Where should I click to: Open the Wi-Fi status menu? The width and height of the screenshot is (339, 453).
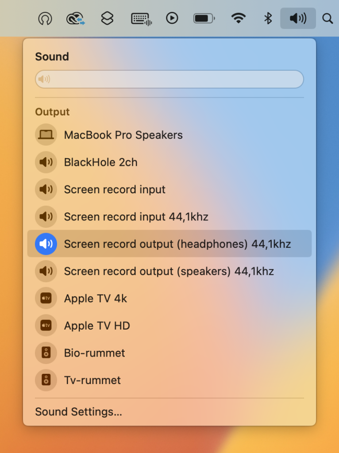239,18
